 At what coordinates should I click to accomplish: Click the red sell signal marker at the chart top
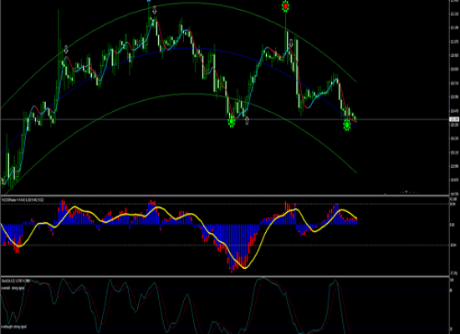285,6
